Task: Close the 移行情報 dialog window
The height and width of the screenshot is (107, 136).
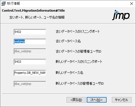Action: tap(132, 4)
